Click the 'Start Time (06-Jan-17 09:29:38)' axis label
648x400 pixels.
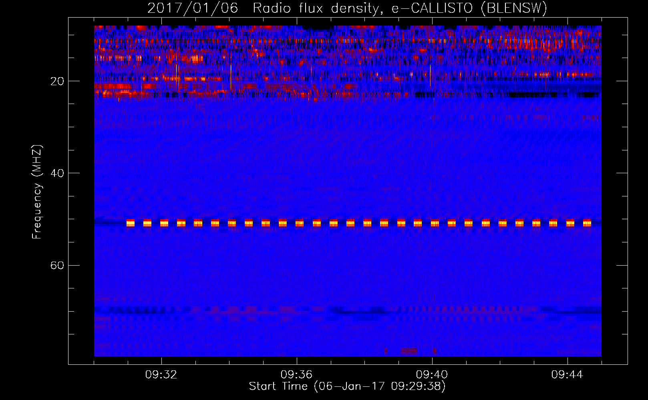click(347, 386)
